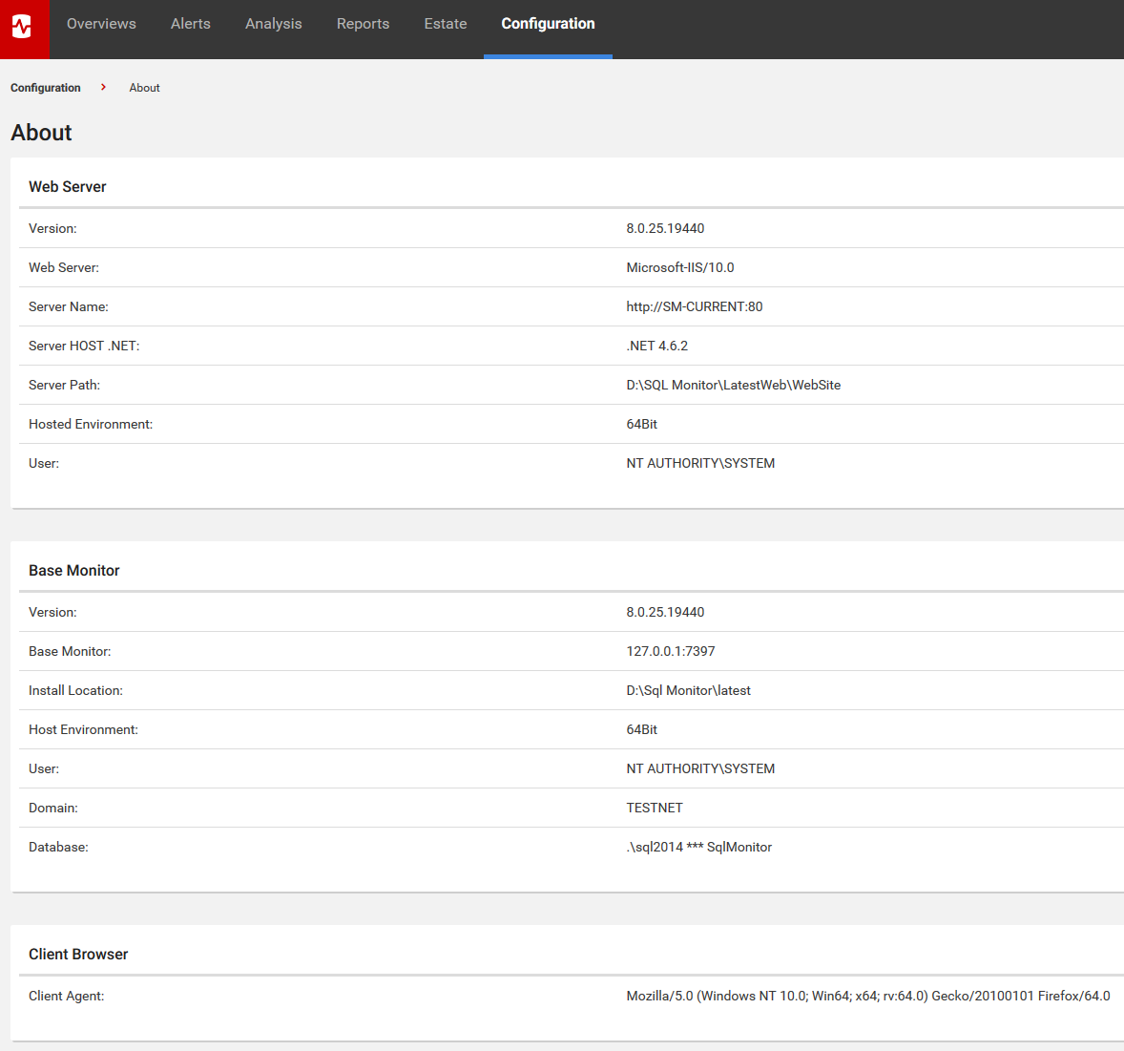Open the Overviews tab

pyautogui.click(x=101, y=24)
